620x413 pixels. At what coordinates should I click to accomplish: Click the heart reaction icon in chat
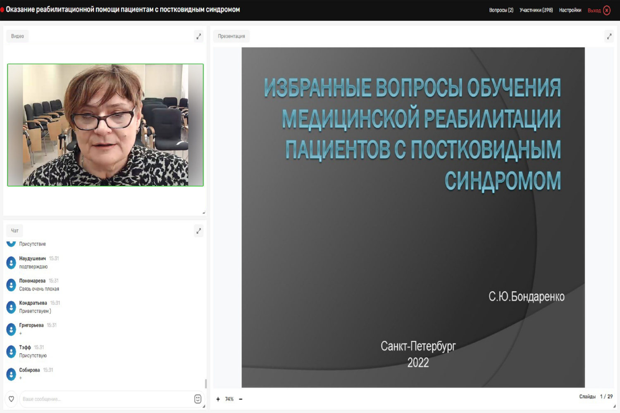[x=11, y=399]
